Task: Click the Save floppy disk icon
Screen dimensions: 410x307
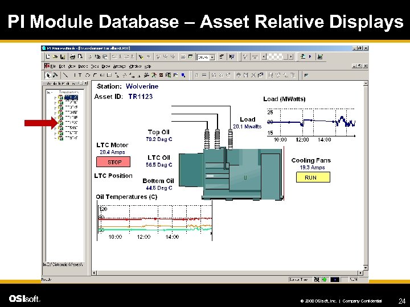Action: (63, 56)
